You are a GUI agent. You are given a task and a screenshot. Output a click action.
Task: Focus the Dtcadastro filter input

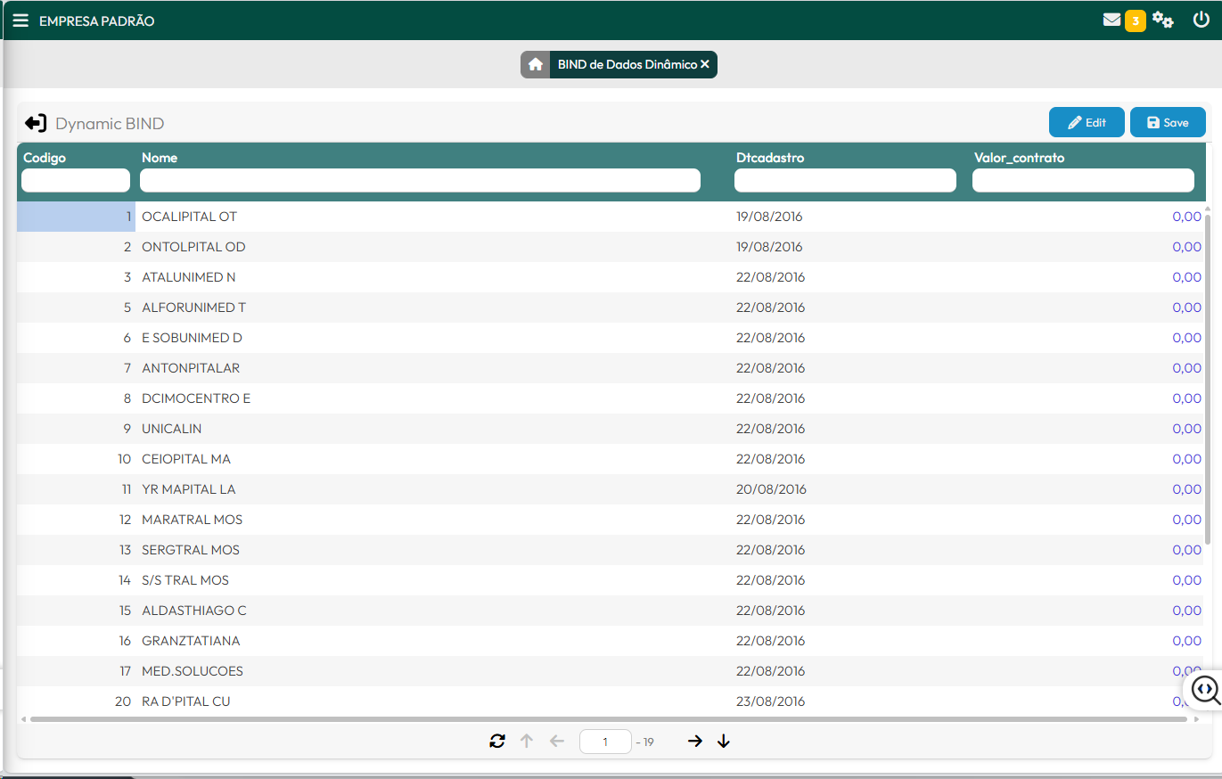pyautogui.click(x=845, y=181)
